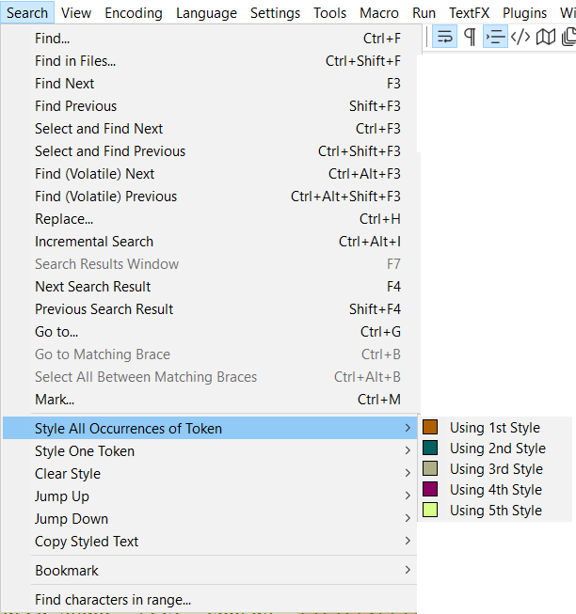The image size is (576, 614).
Task: Open Find characters in range dialog
Action: click(113, 600)
